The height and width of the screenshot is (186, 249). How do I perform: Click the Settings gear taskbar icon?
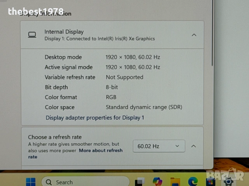pos(228,182)
